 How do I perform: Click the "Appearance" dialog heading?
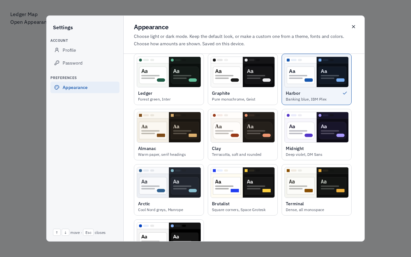tap(151, 27)
